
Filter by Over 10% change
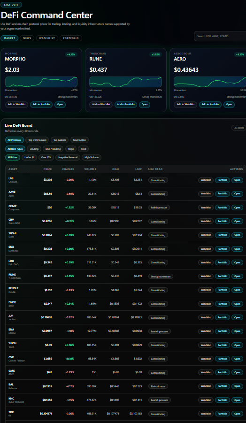coord(46,157)
